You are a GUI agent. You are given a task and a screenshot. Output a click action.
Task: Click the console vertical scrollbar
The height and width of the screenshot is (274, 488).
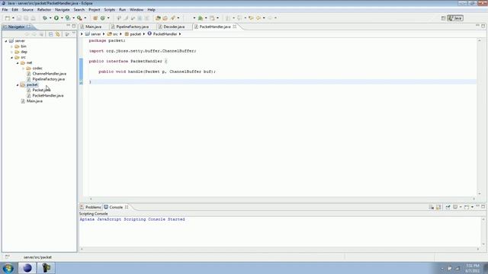tap(483, 231)
